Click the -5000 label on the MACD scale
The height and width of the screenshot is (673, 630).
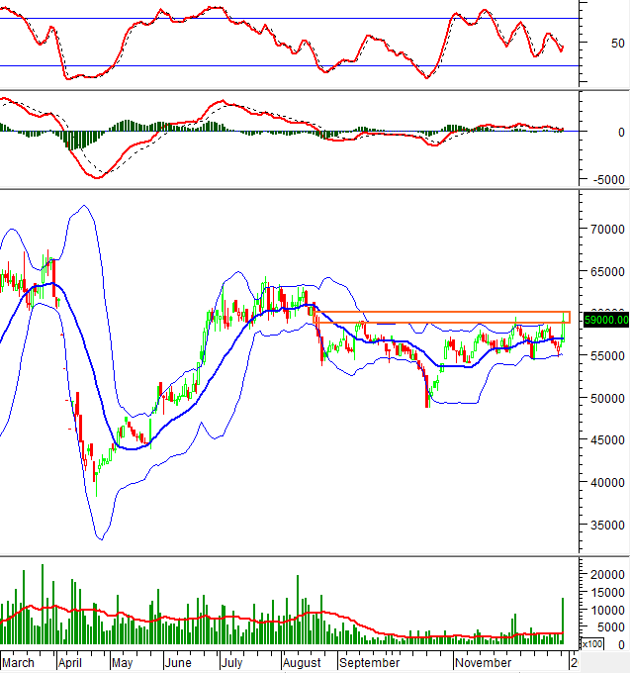click(x=605, y=180)
